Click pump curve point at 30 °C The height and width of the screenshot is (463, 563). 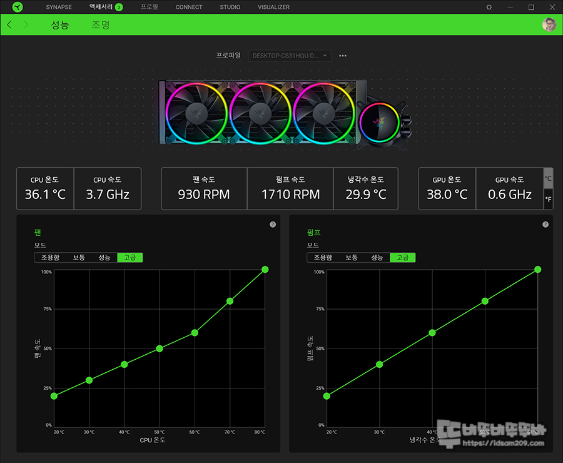pos(379,365)
